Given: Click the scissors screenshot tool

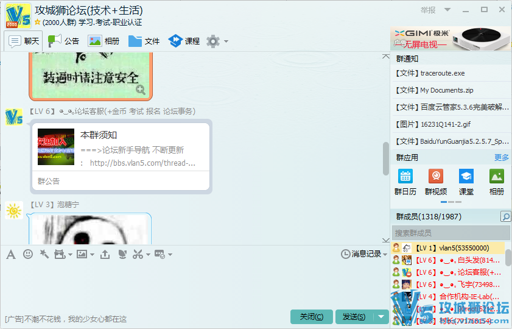Looking at the screenshot, I should pyautogui.click(x=138, y=254).
